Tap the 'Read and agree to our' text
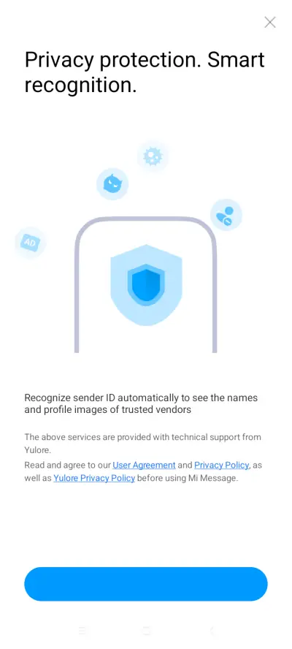The image size is (292, 649). pyautogui.click(x=67, y=465)
